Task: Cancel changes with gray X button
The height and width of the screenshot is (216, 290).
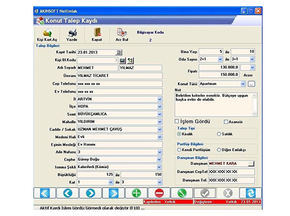Action: pos(227,193)
